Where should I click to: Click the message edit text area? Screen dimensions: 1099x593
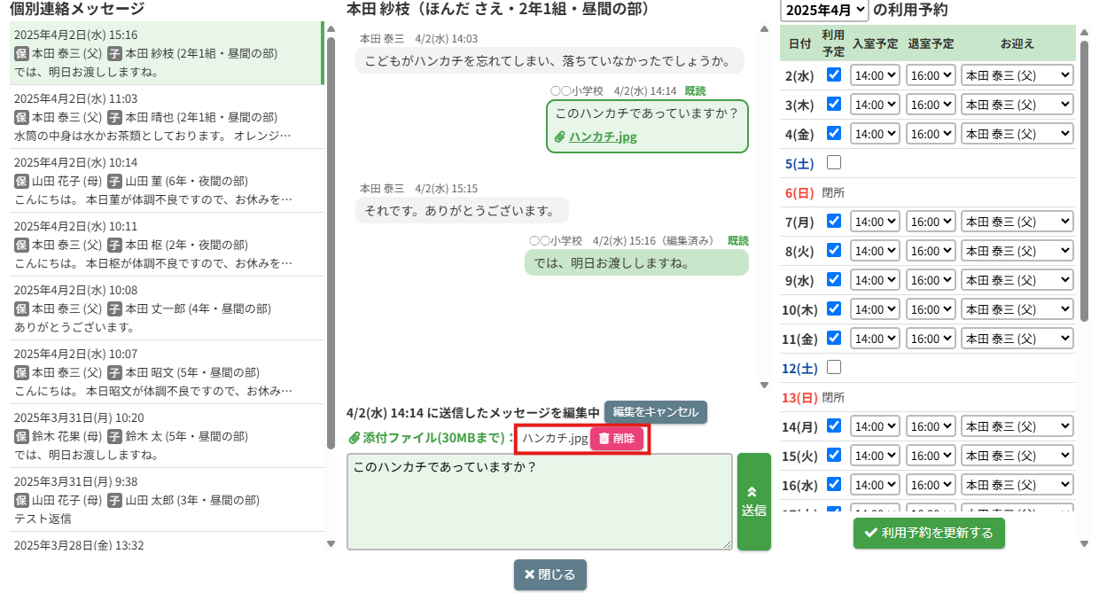click(539, 502)
